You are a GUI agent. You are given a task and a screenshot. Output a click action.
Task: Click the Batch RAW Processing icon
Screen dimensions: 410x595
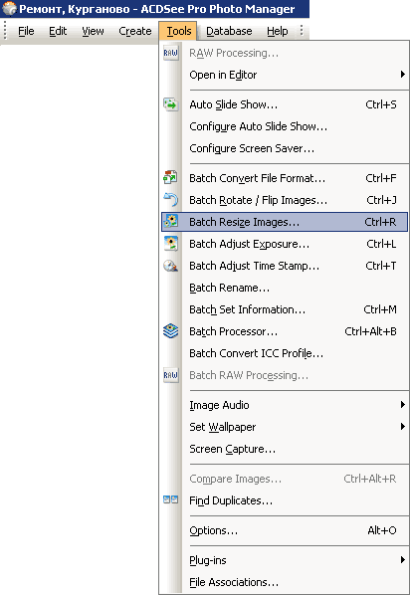tap(171, 375)
